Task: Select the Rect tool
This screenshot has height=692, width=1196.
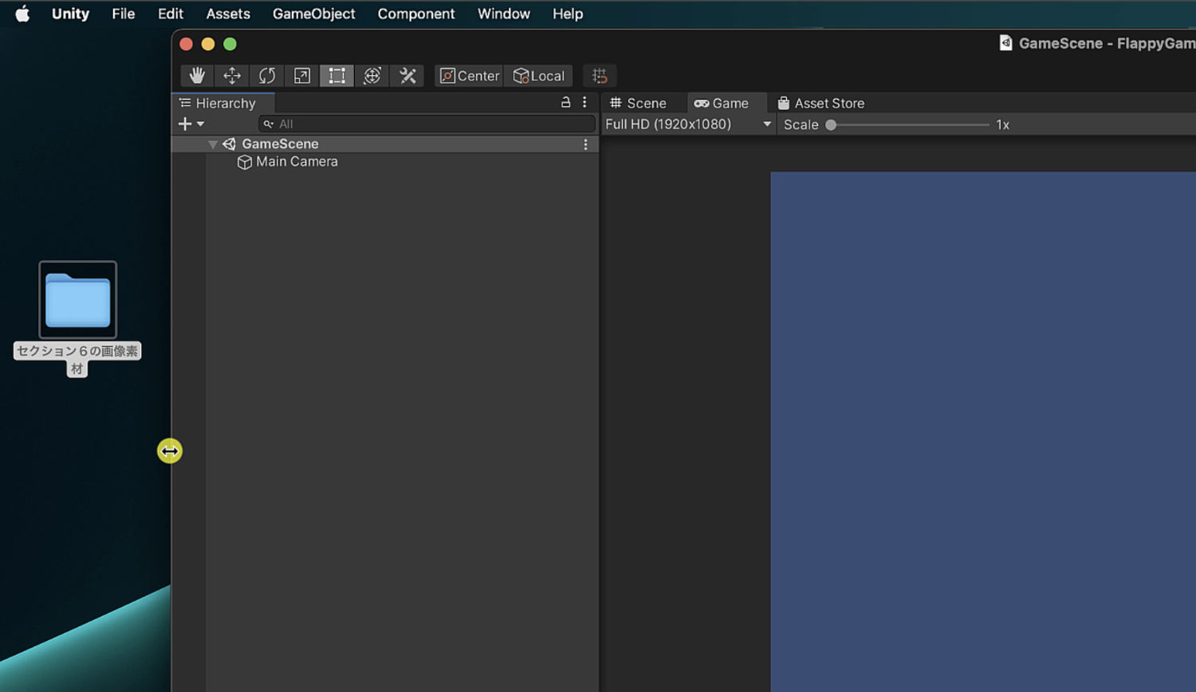Action: click(337, 76)
